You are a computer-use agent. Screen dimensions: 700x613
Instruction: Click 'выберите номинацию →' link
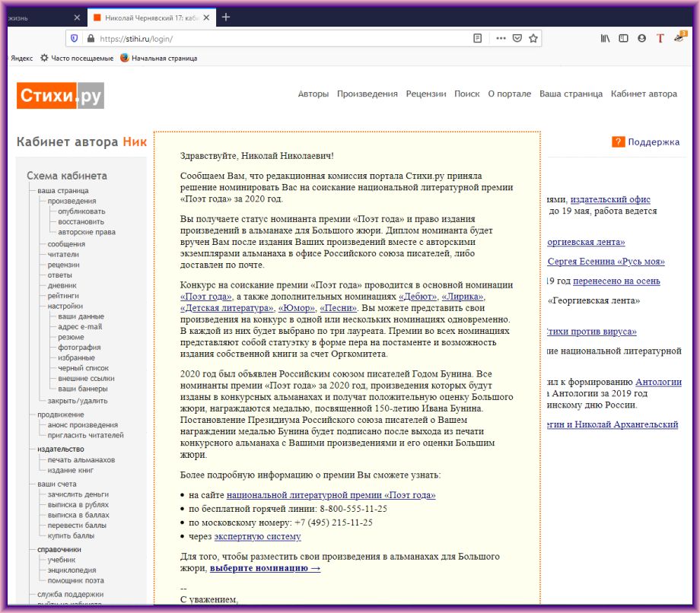pyautogui.click(x=266, y=568)
